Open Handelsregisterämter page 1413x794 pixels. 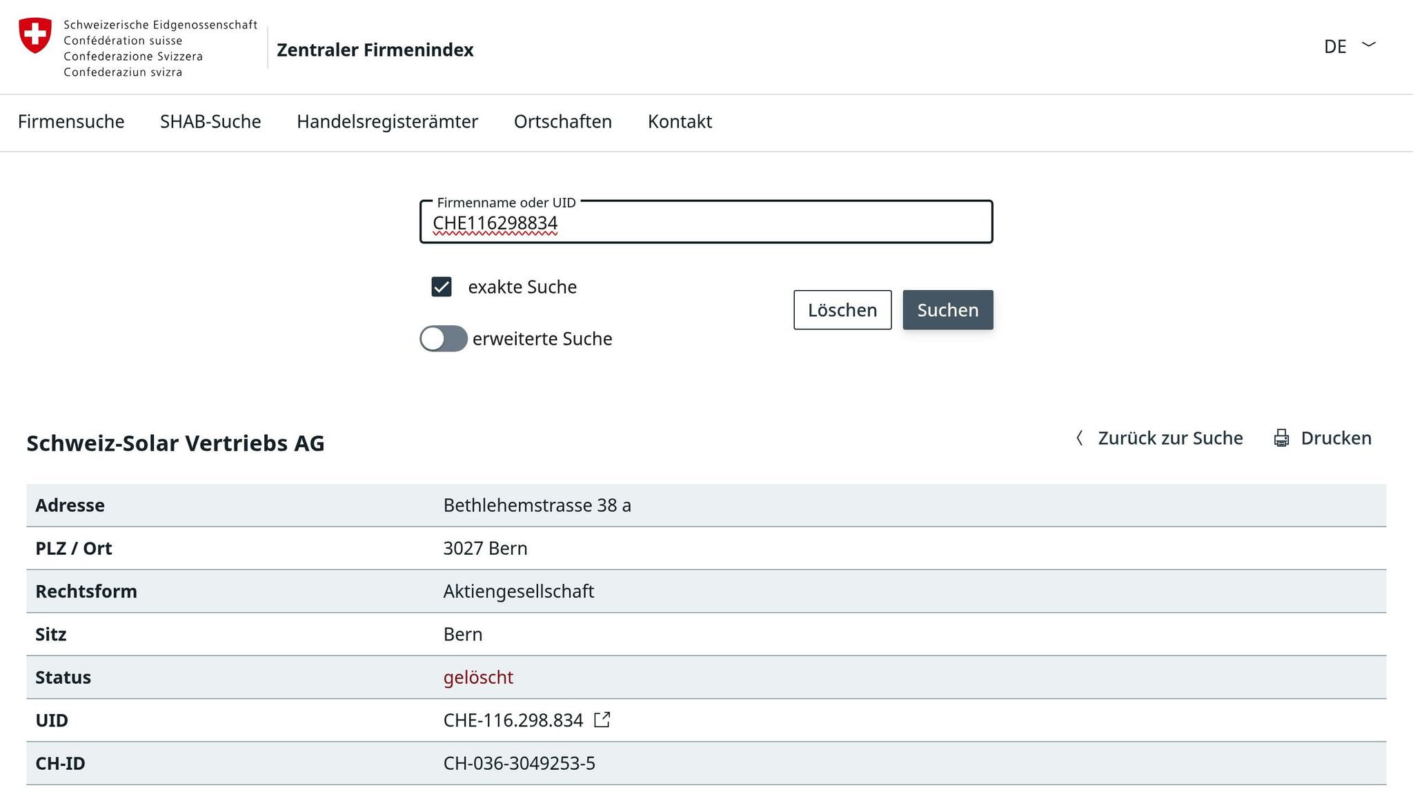[x=387, y=121]
